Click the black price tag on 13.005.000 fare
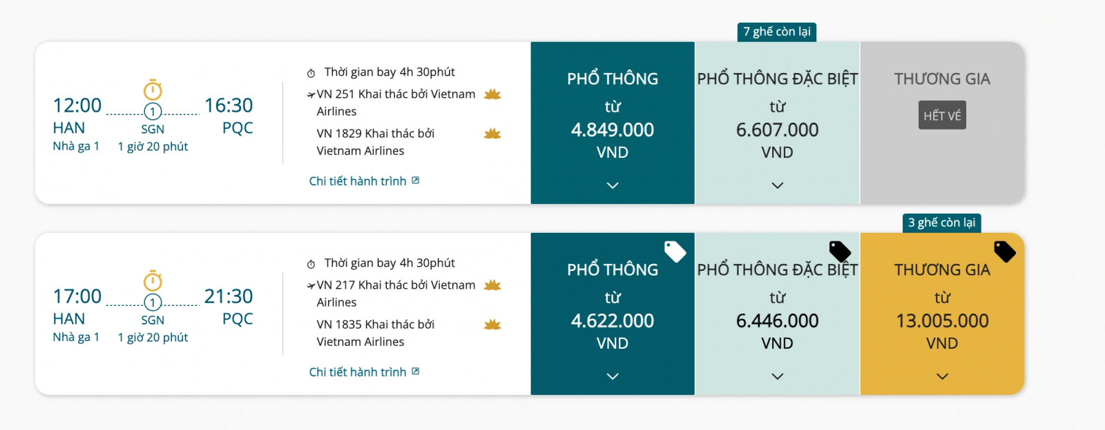1105x430 pixels. pyautogui.click(x=1004, y=252)
